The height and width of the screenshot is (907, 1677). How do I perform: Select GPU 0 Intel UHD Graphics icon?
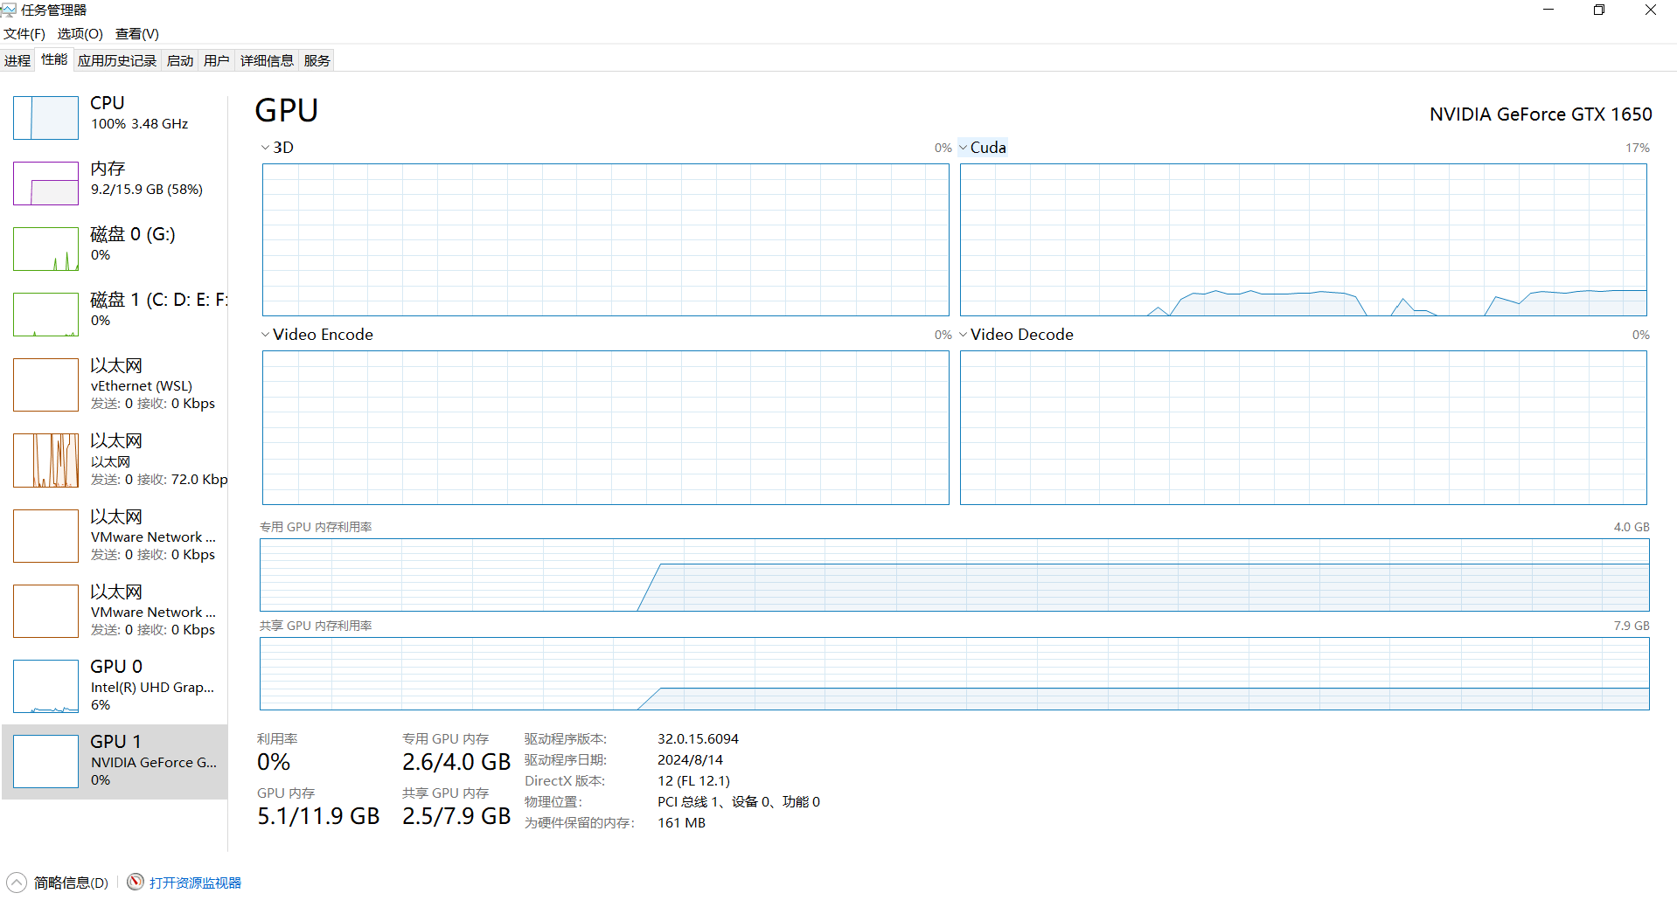(45, 686)
